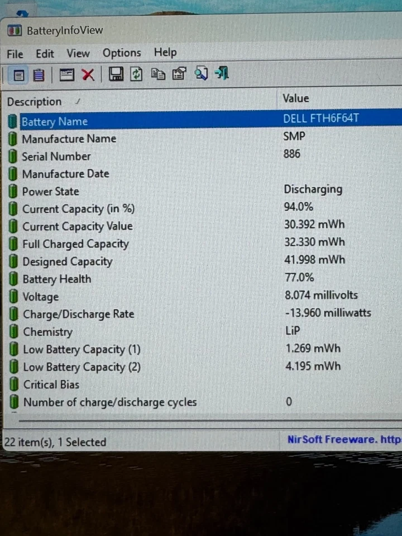Click the 4.195 mWh value
The height and width of the screenshot is (536, 402).
pyautogui.click(x=313, y=366)
